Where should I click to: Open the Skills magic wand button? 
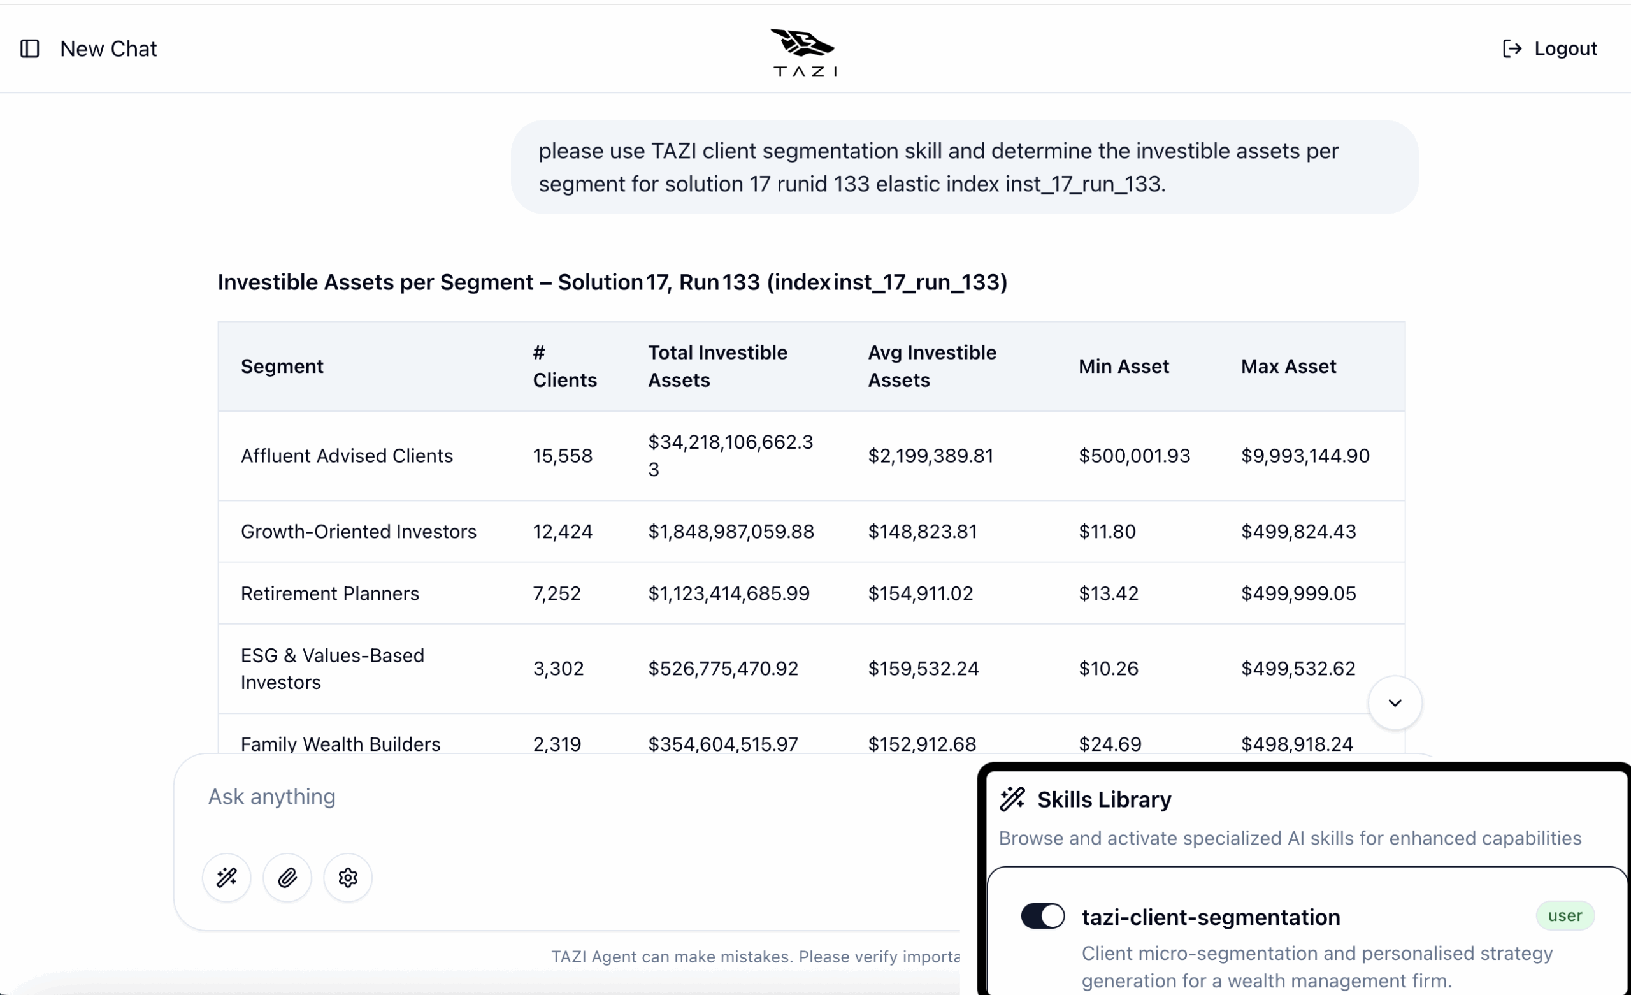[x=226, y=878]
